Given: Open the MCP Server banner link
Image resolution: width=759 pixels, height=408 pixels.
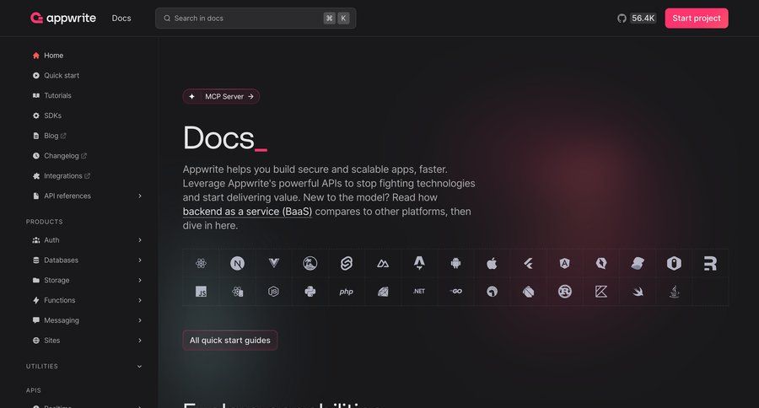Looking at the screenshot, I should (x=221, y=96).
